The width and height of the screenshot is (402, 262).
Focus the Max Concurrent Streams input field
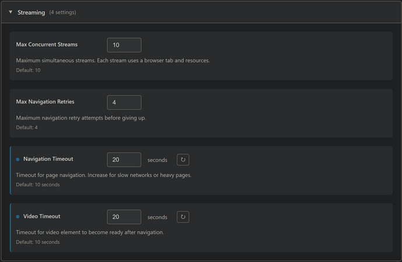point(124,45)
